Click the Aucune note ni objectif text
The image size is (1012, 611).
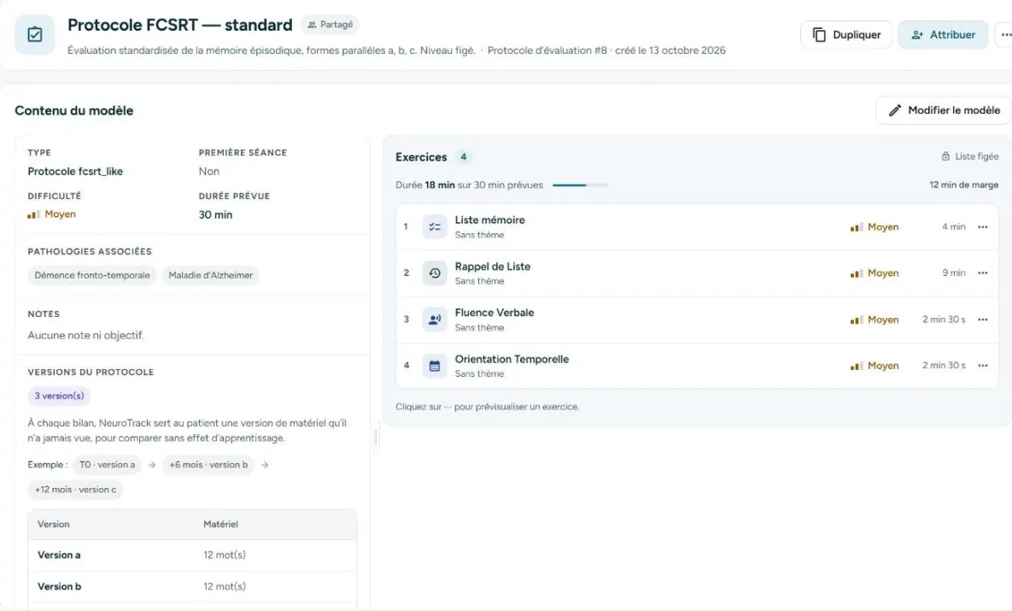(x=86, y=335)
